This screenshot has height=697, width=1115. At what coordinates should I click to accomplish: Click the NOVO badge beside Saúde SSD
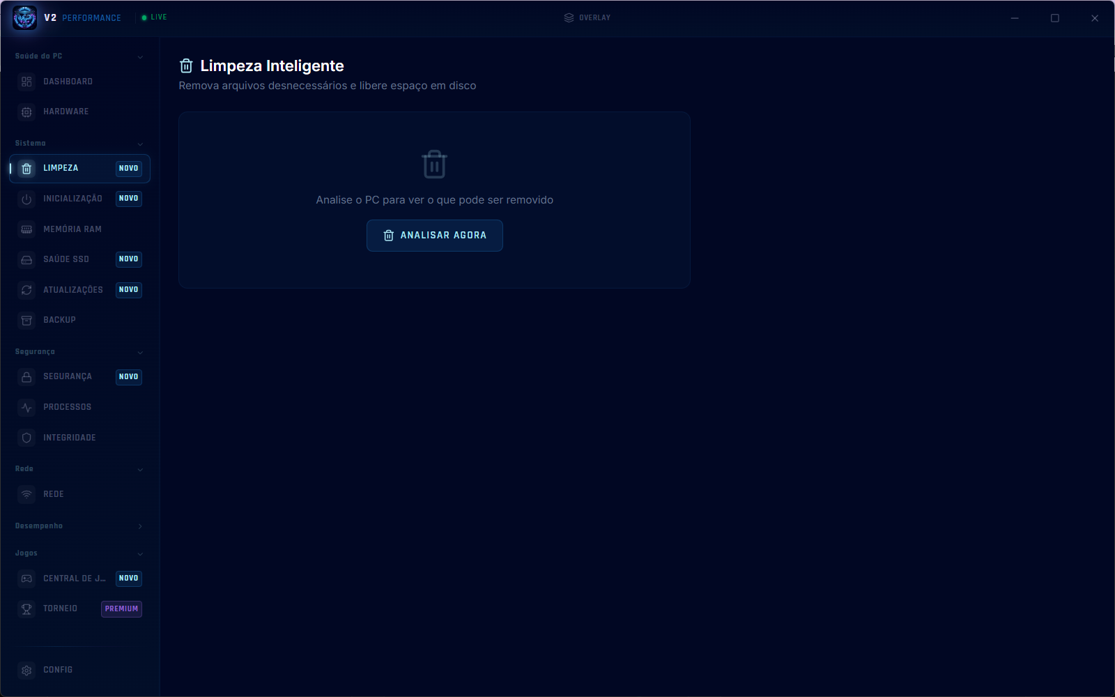pyautogui.click(x=129, y=259)
